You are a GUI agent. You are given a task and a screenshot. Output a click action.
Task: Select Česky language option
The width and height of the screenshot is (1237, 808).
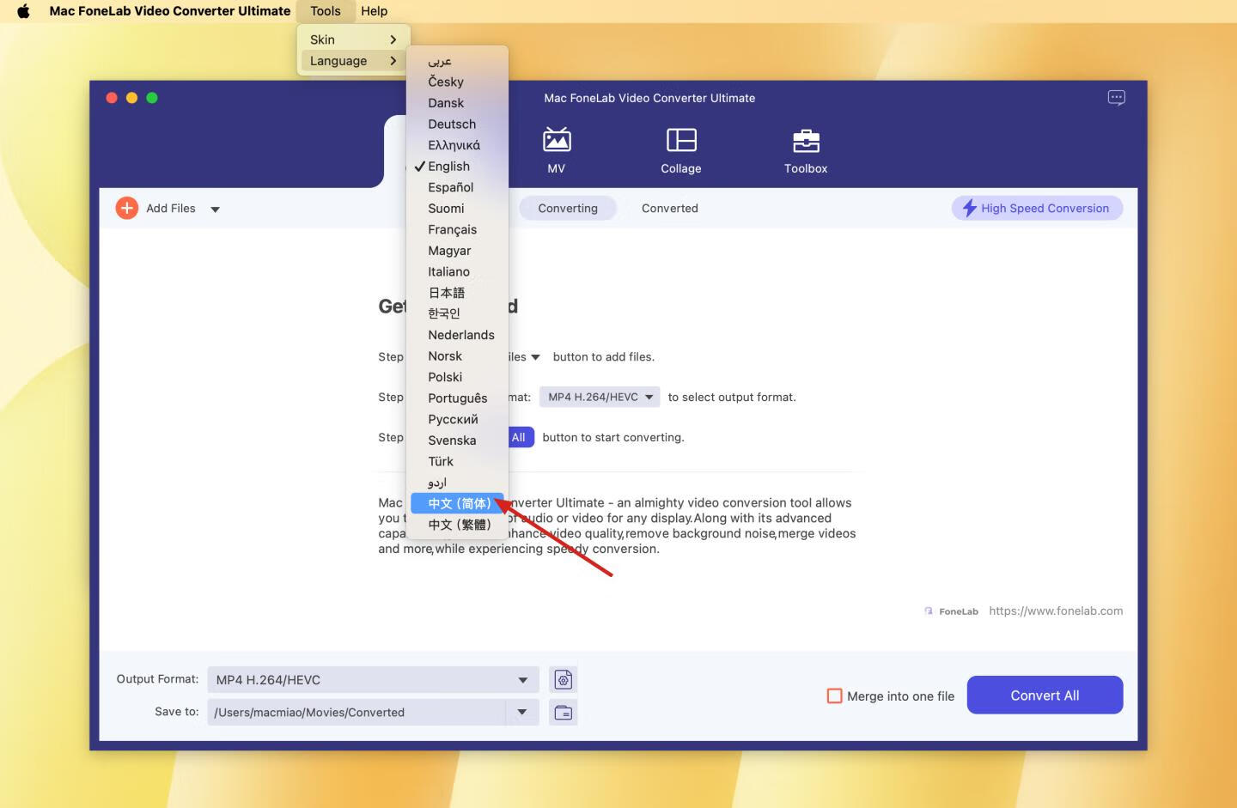click(457, 82)
